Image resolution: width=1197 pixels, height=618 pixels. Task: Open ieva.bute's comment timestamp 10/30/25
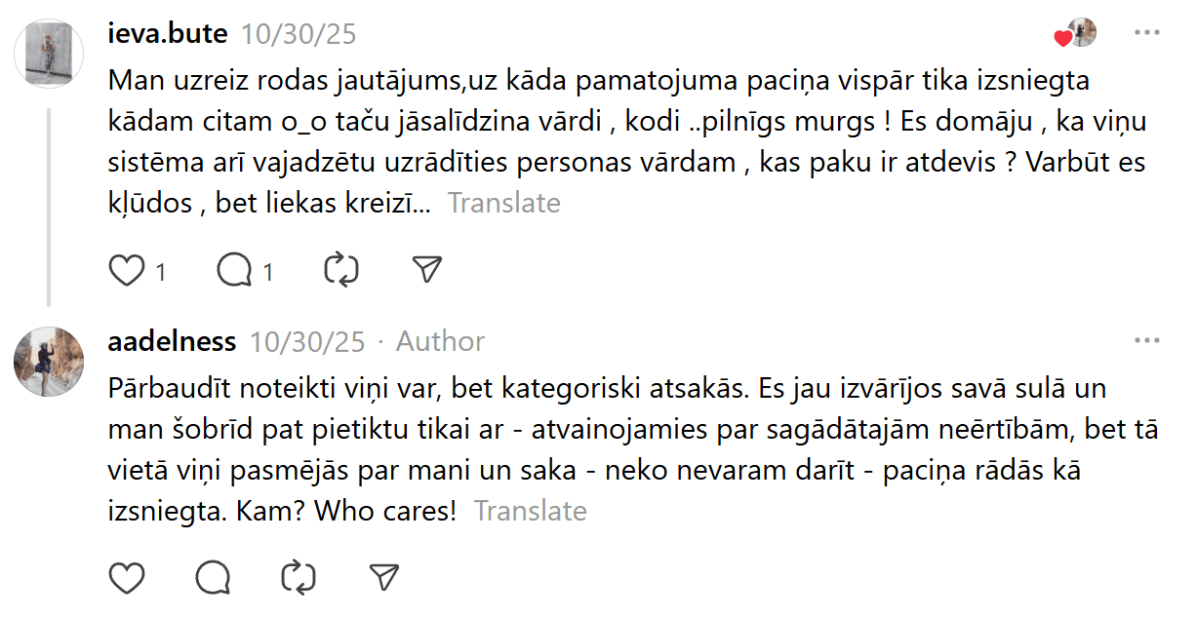click(x=299, y=35)
